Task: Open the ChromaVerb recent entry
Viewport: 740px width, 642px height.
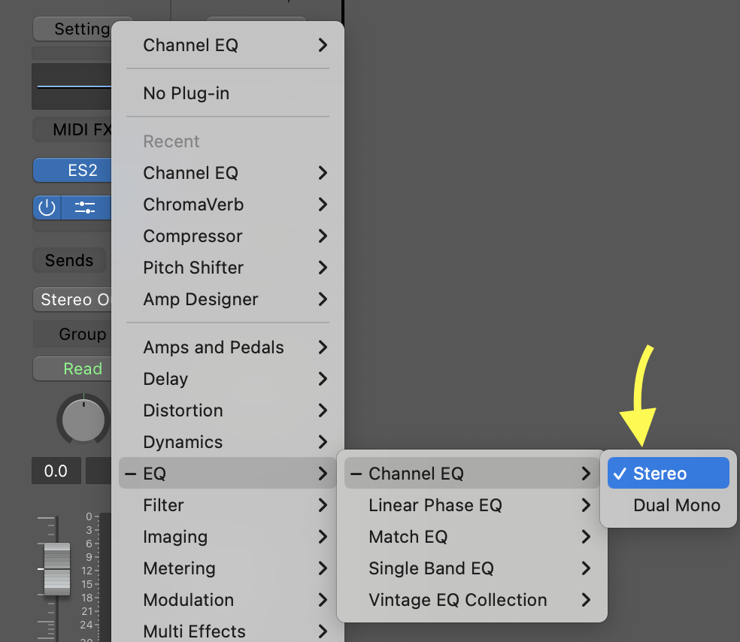Action: tap(193, 204)
